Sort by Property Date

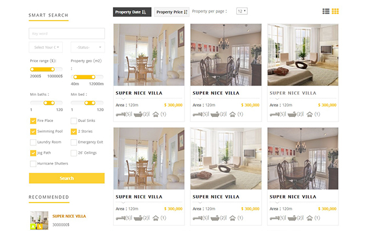[132, 12]
